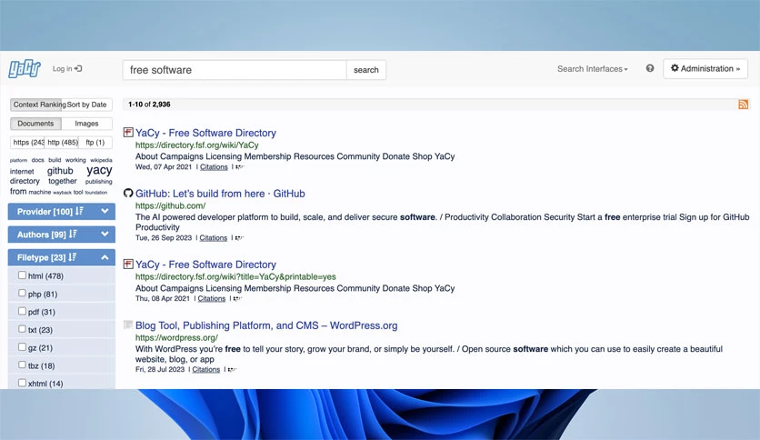Select the Documents tab
Image resolution: width=760 pixels, height=440 pixels.
pyautogui.click(x=35, y=124)
